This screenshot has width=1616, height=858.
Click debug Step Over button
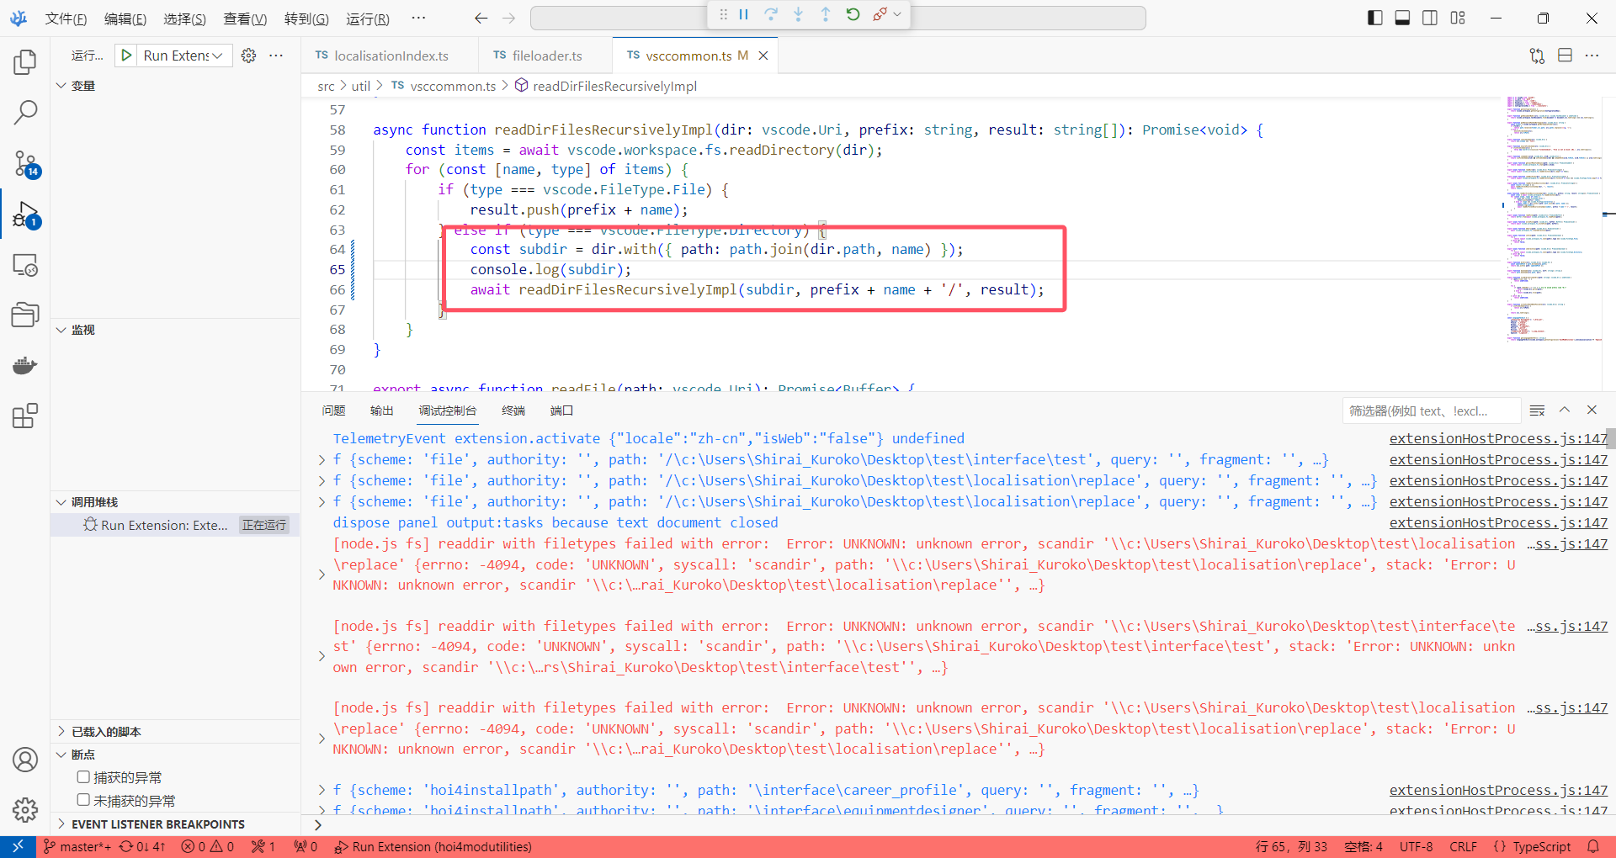771,14
